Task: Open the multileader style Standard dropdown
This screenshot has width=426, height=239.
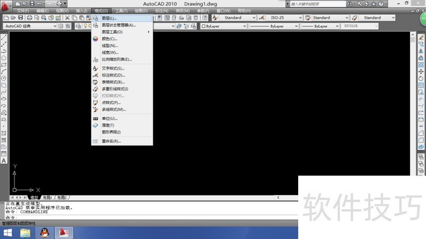Action: click(x=377, y=18)
